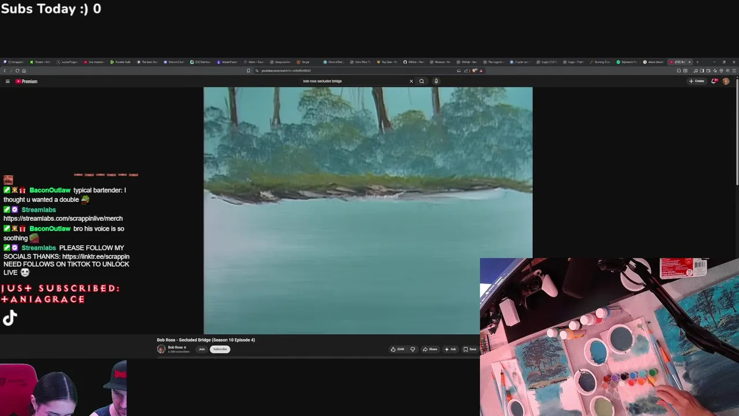Open YouTube notifications bell
This screenshot has width=739, height=416.
coord(714,81)
